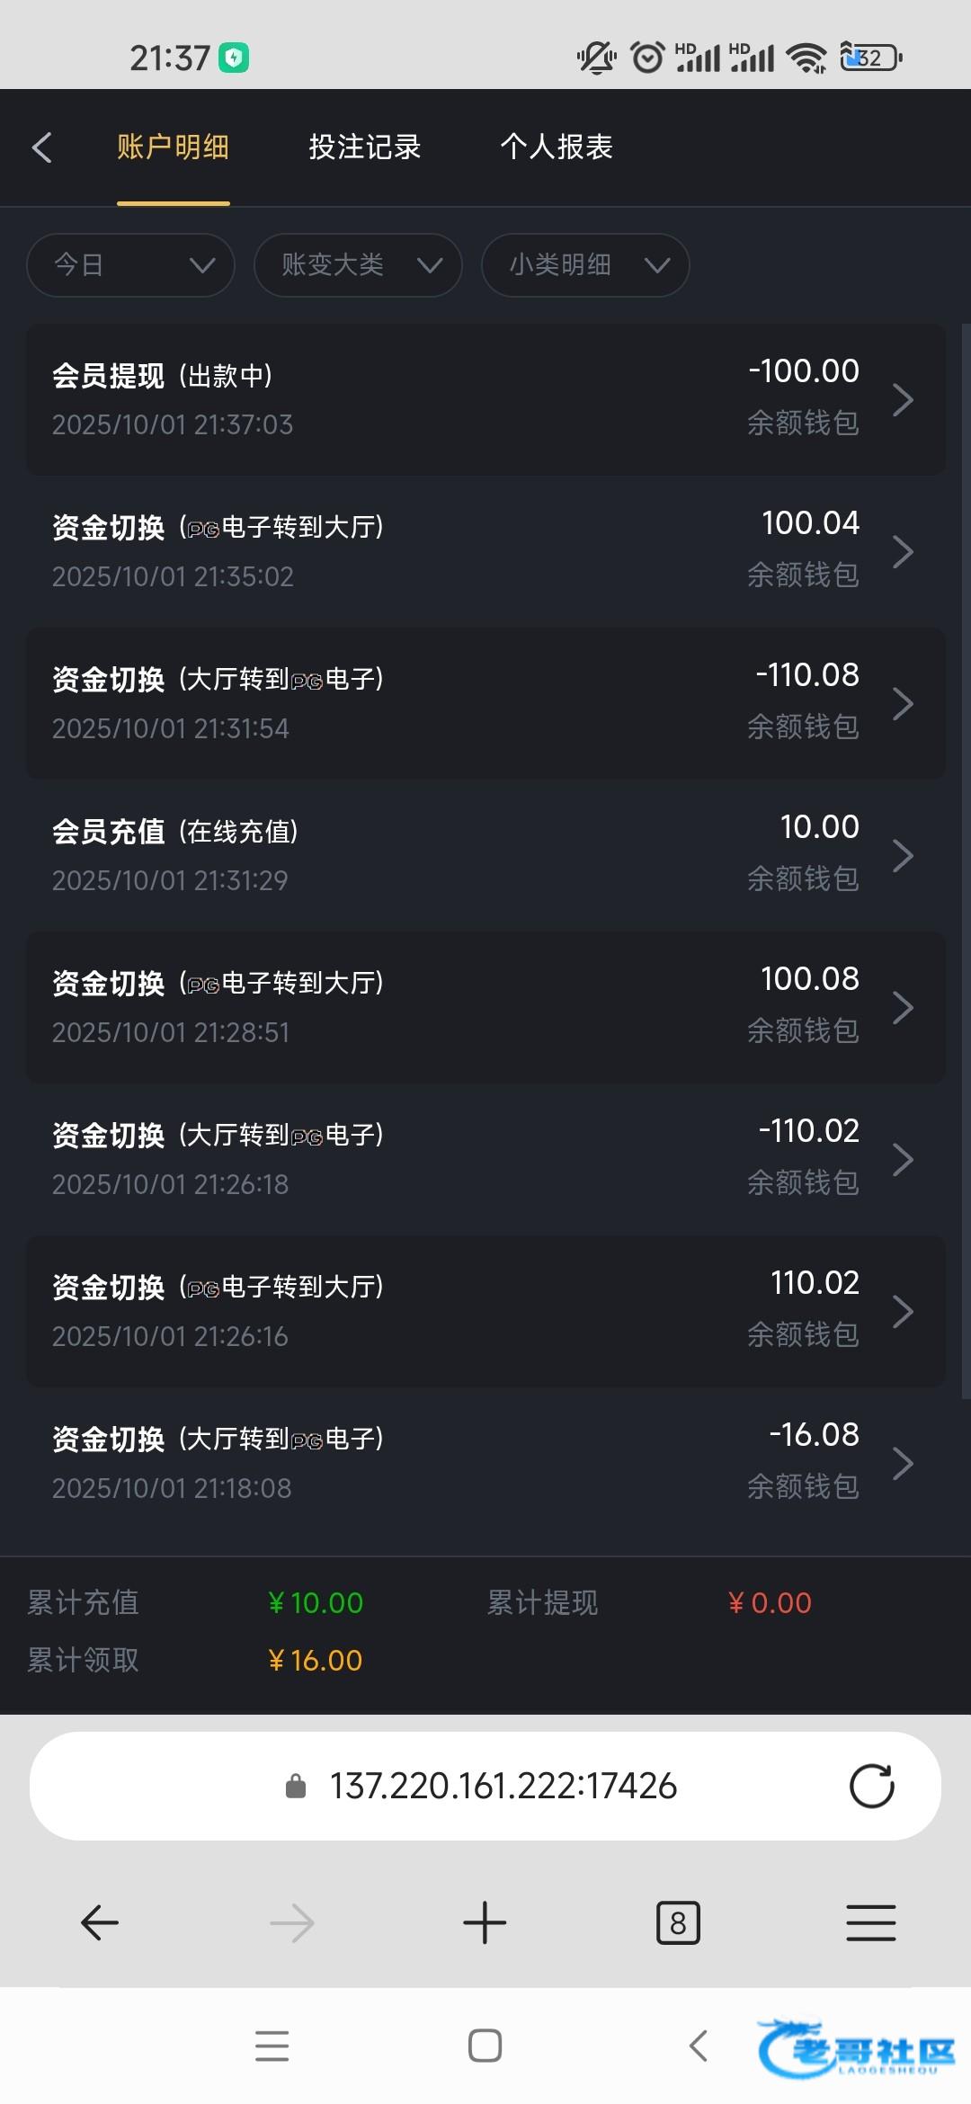This screenshot has width=971, height=2104.
Task: Tap the browser address bar URL
Action: click(x=503, y=1786)
